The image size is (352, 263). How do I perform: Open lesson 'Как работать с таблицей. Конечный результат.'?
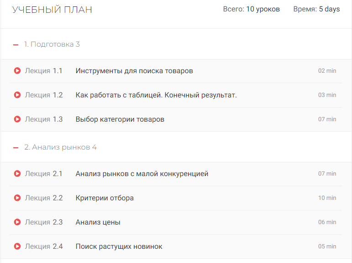coord(156,95)
